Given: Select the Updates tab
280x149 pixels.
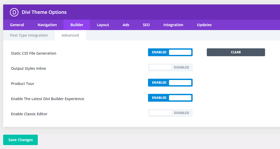Looking at the screenshot, I should coord(204,25).
